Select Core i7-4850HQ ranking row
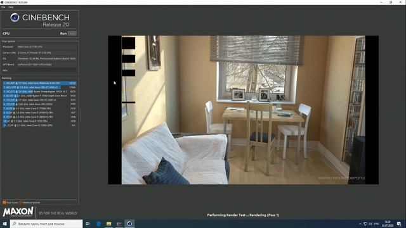The height and width of the screenshot is (228, 406). (39, 117)
